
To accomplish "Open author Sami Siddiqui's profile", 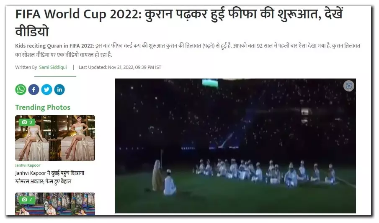I will tap(53, 67).
